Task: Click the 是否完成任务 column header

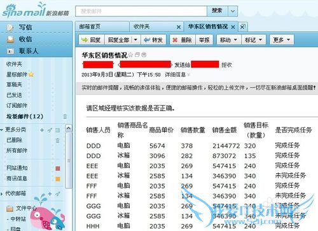Action: click(x=293, y=130)
